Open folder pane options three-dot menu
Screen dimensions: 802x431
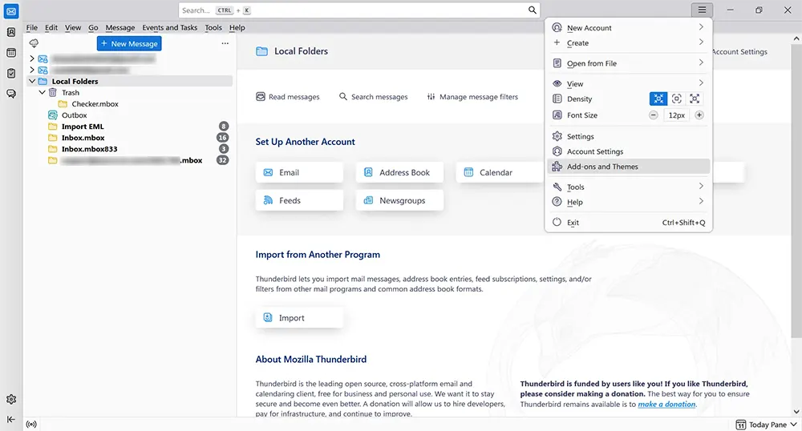pos(225,43)
